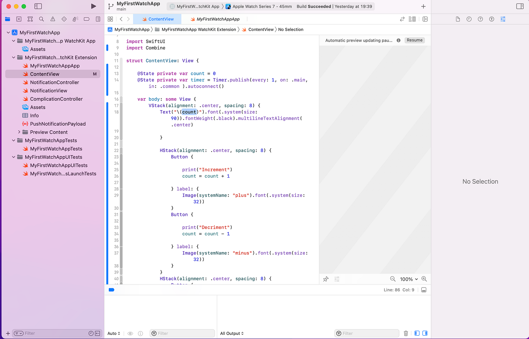Toggle the variables view pane
Screen dimensions: 529x339
pos(417,333)
